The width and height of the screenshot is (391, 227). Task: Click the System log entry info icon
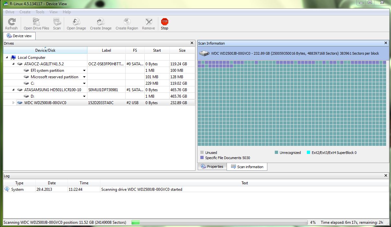pyautogui.click(x=7, y=189)
